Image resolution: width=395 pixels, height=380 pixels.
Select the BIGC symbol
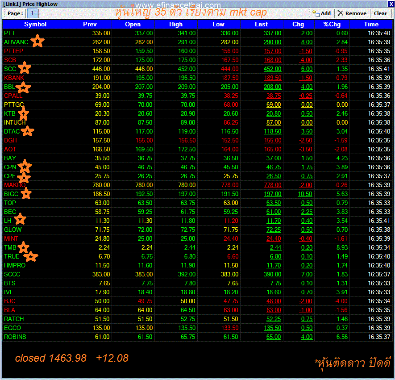[11, 194]
